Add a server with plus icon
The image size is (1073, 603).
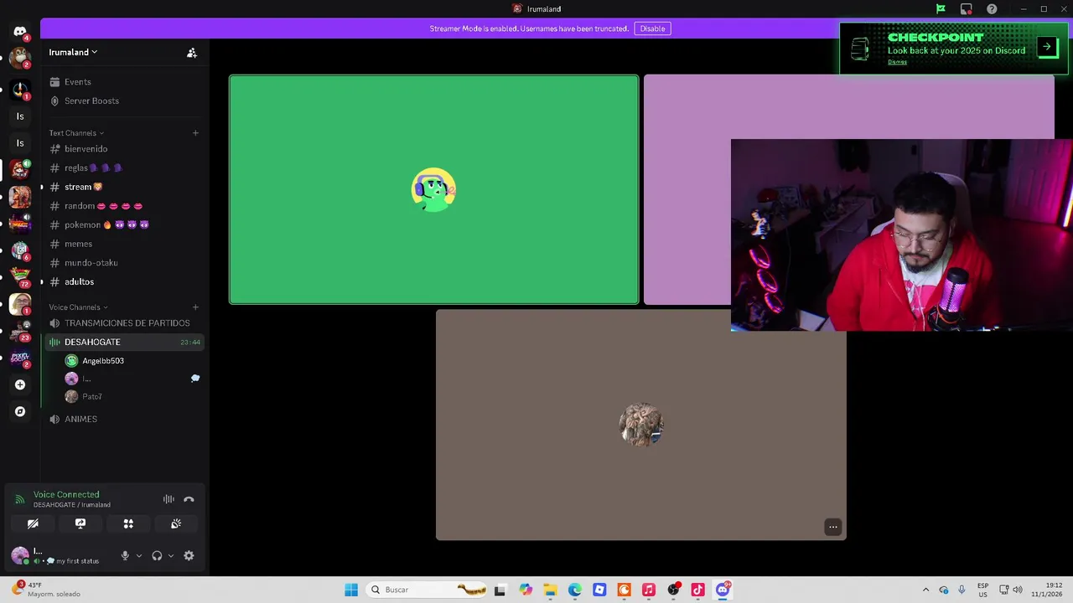coord(20,384)
